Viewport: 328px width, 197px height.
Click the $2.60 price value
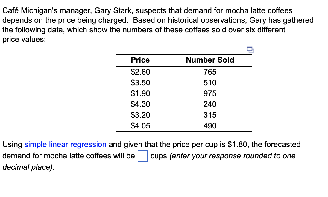[x=140, y=72]
